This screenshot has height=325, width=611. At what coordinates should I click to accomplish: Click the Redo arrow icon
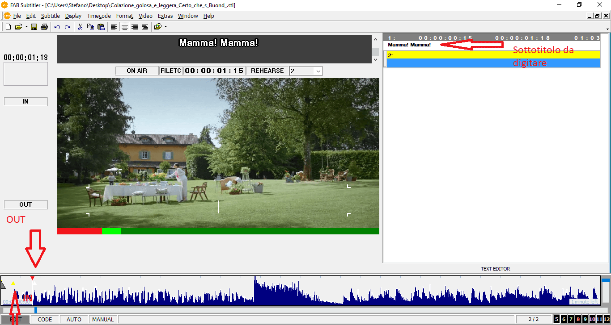[68, 27]
